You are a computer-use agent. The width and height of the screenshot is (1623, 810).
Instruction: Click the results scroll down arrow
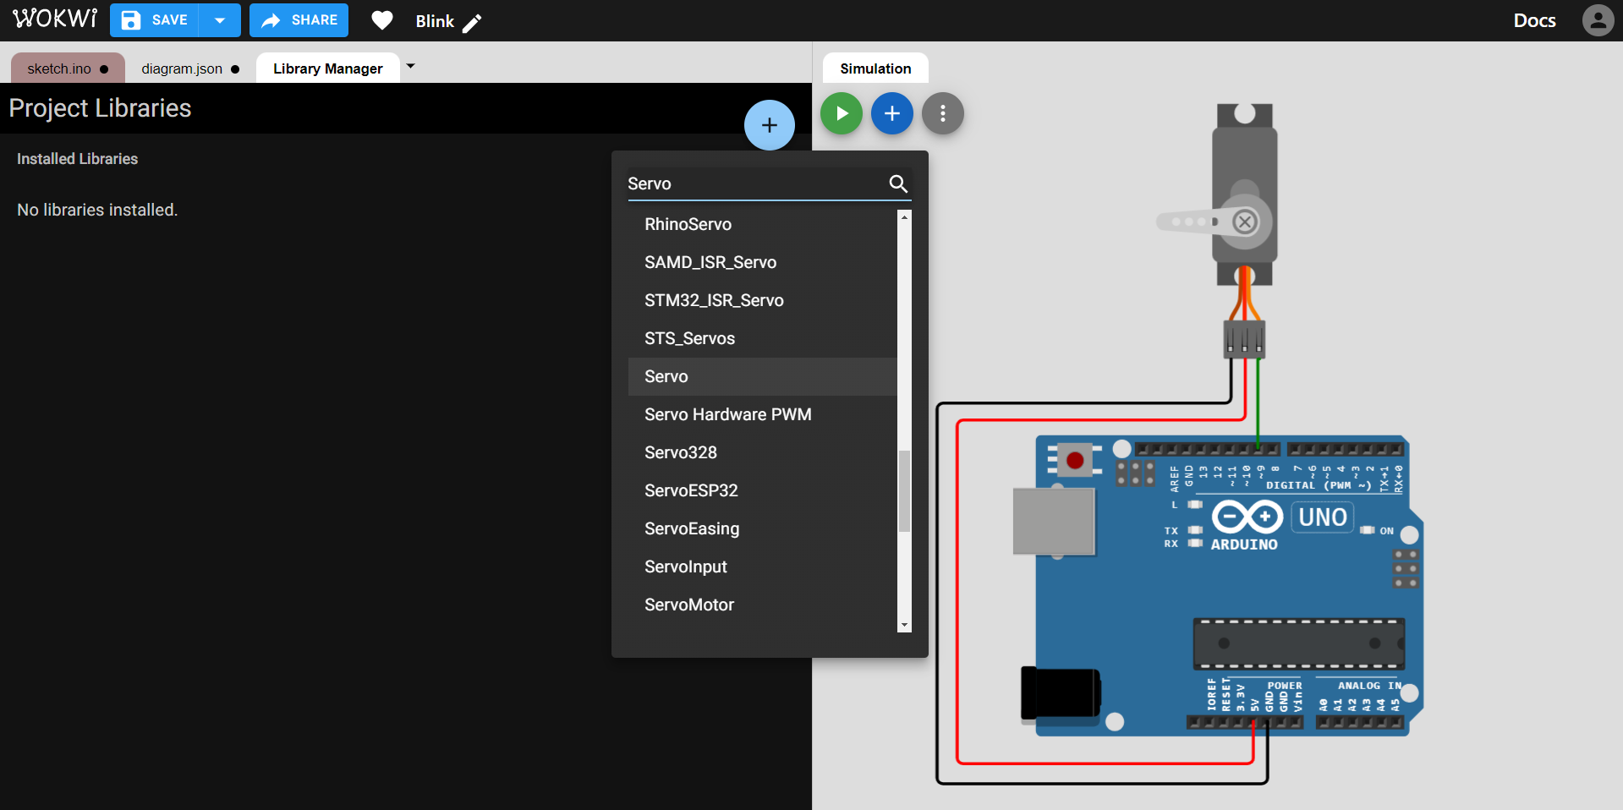point(904,625)
